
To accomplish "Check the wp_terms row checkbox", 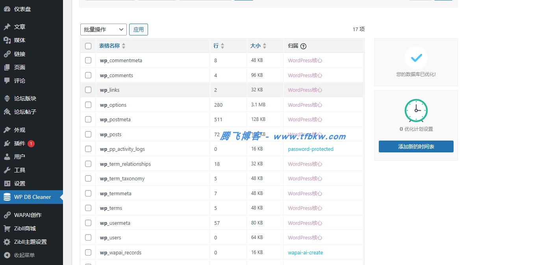I will tap(88, 208).
